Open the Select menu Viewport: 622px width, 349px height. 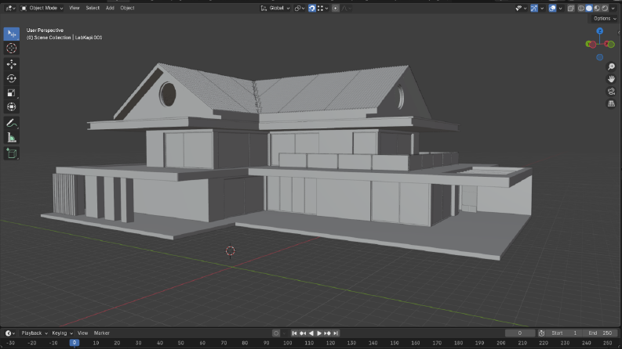[93, 8]
